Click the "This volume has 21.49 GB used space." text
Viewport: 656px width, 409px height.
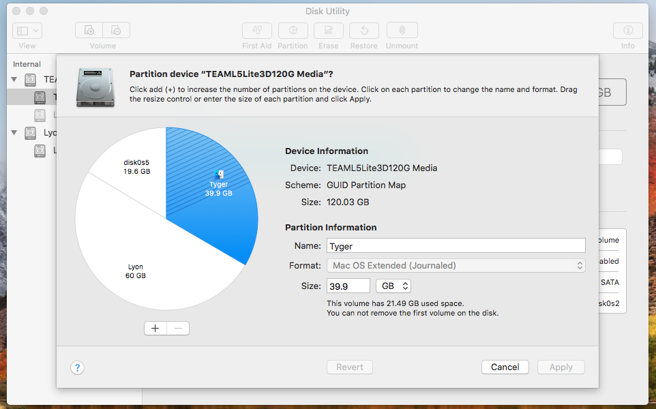pos(396,303)
